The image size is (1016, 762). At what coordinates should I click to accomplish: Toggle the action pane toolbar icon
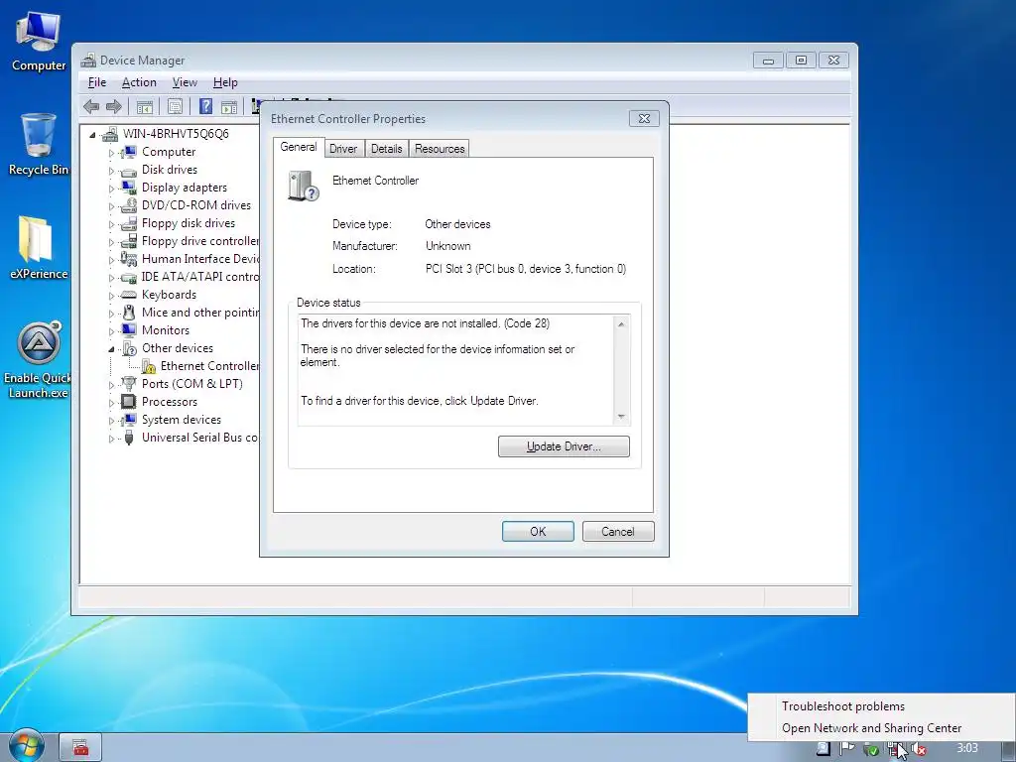(x=229, y=107)
